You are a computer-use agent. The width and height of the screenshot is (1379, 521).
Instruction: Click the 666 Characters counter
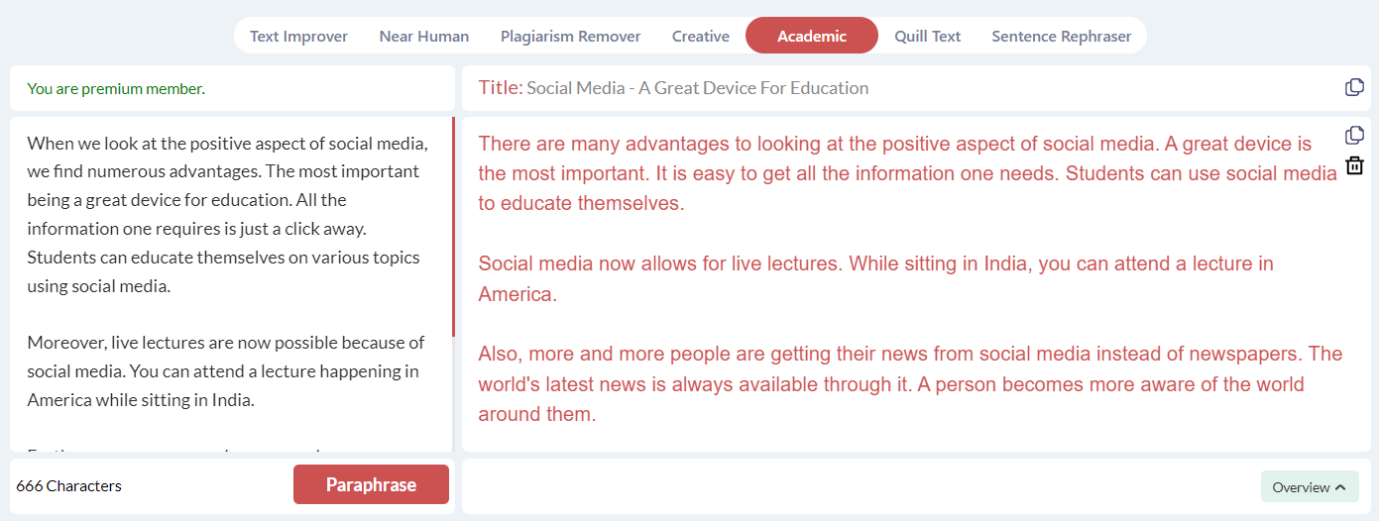pos(69,485)
